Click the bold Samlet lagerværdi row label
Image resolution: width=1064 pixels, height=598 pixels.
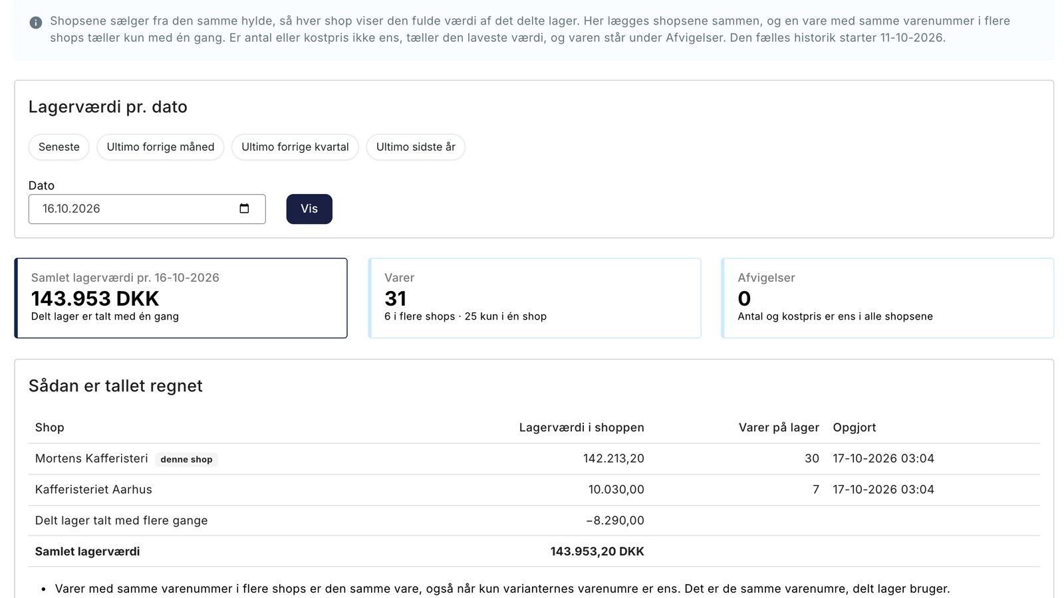(88, 551)
